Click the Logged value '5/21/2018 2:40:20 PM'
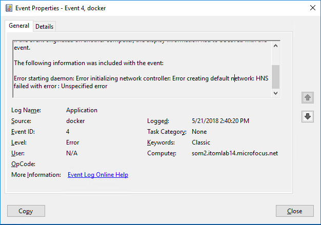Viewport: 321px width, 225px height. click(x=220, y=121)
